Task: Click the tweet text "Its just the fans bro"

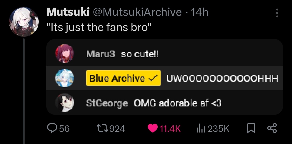Action: coord(99,27)
